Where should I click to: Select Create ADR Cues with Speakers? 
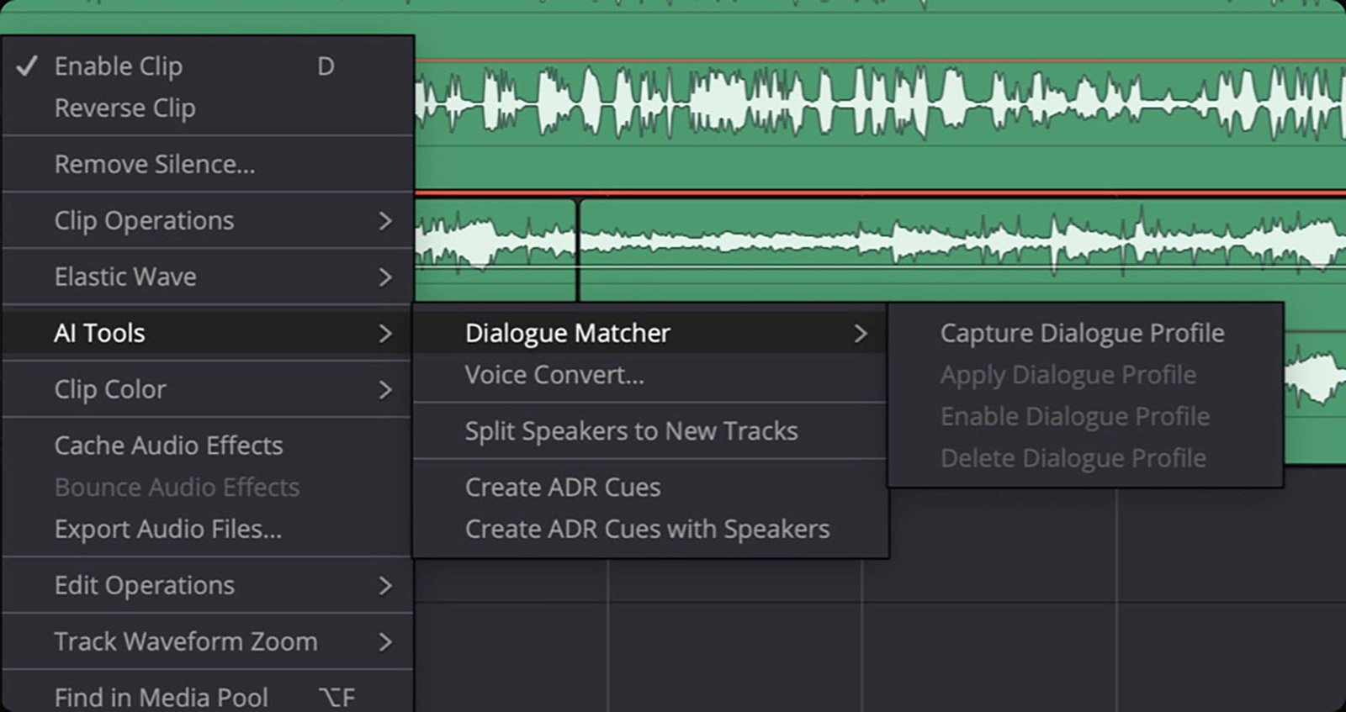[647, 530]
